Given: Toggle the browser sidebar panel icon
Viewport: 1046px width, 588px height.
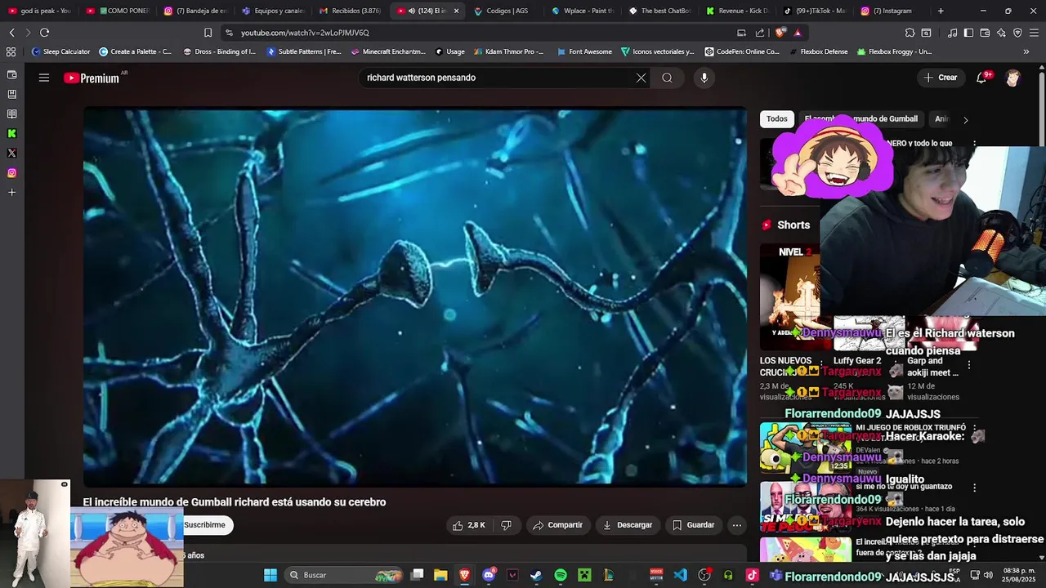Looking at the screenshot, I should 968,33.
